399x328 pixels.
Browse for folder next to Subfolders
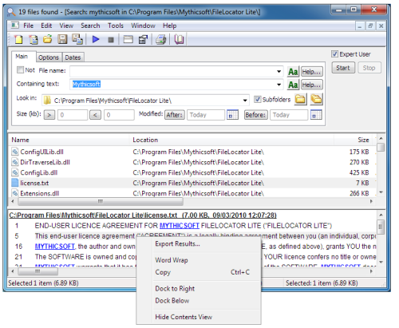coord(300,100)
